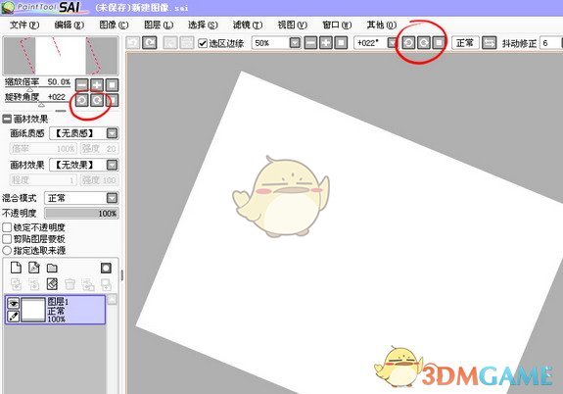Open the 其他(O) menu
Screen dimensions: 563x394
point(382,25)
